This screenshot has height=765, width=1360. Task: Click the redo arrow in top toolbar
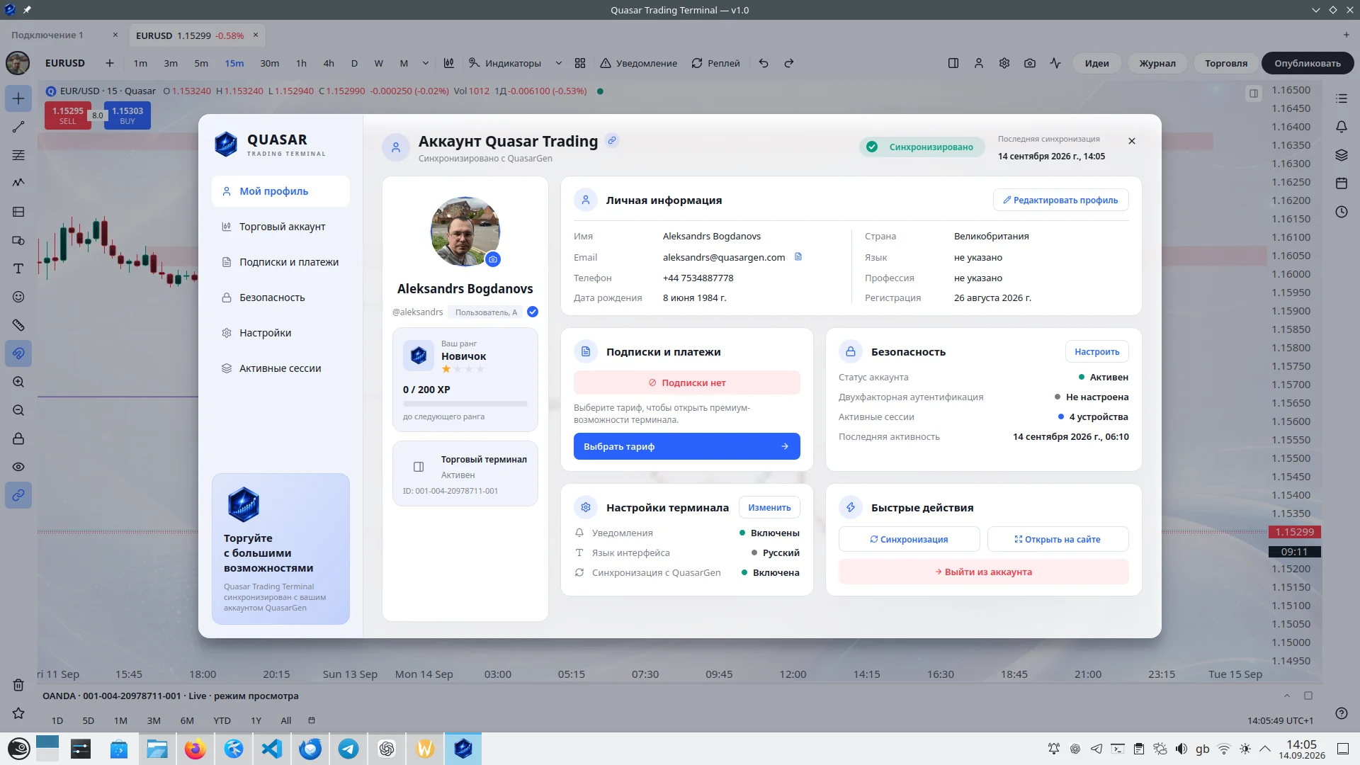pyautogui.click(x=789, y=63)
